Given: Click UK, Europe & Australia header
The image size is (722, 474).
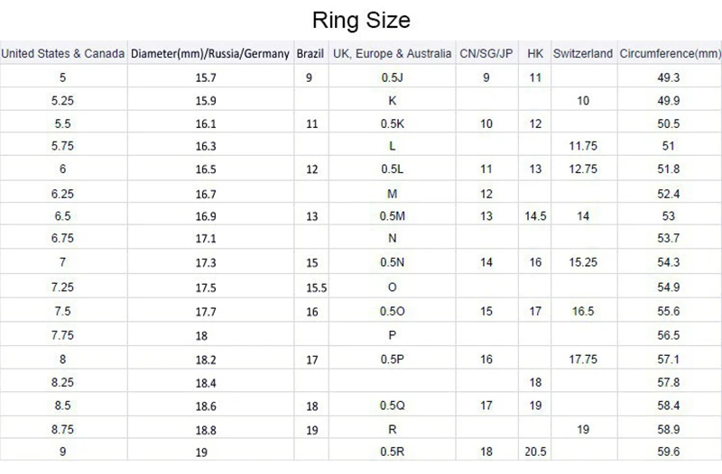Looking at the screenshot, I should (x=393, y=54).
